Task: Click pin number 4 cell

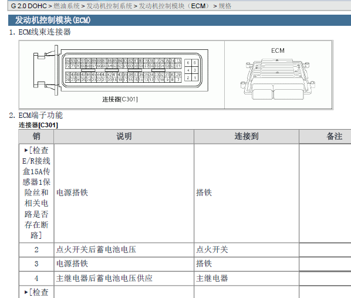Action: coord(36,278)
